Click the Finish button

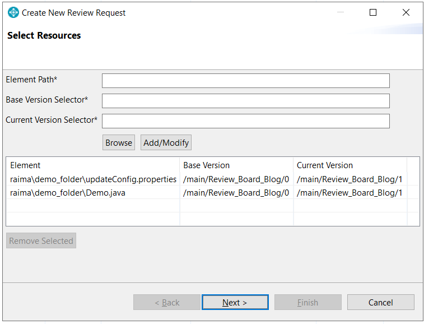(x=307, y=302)
